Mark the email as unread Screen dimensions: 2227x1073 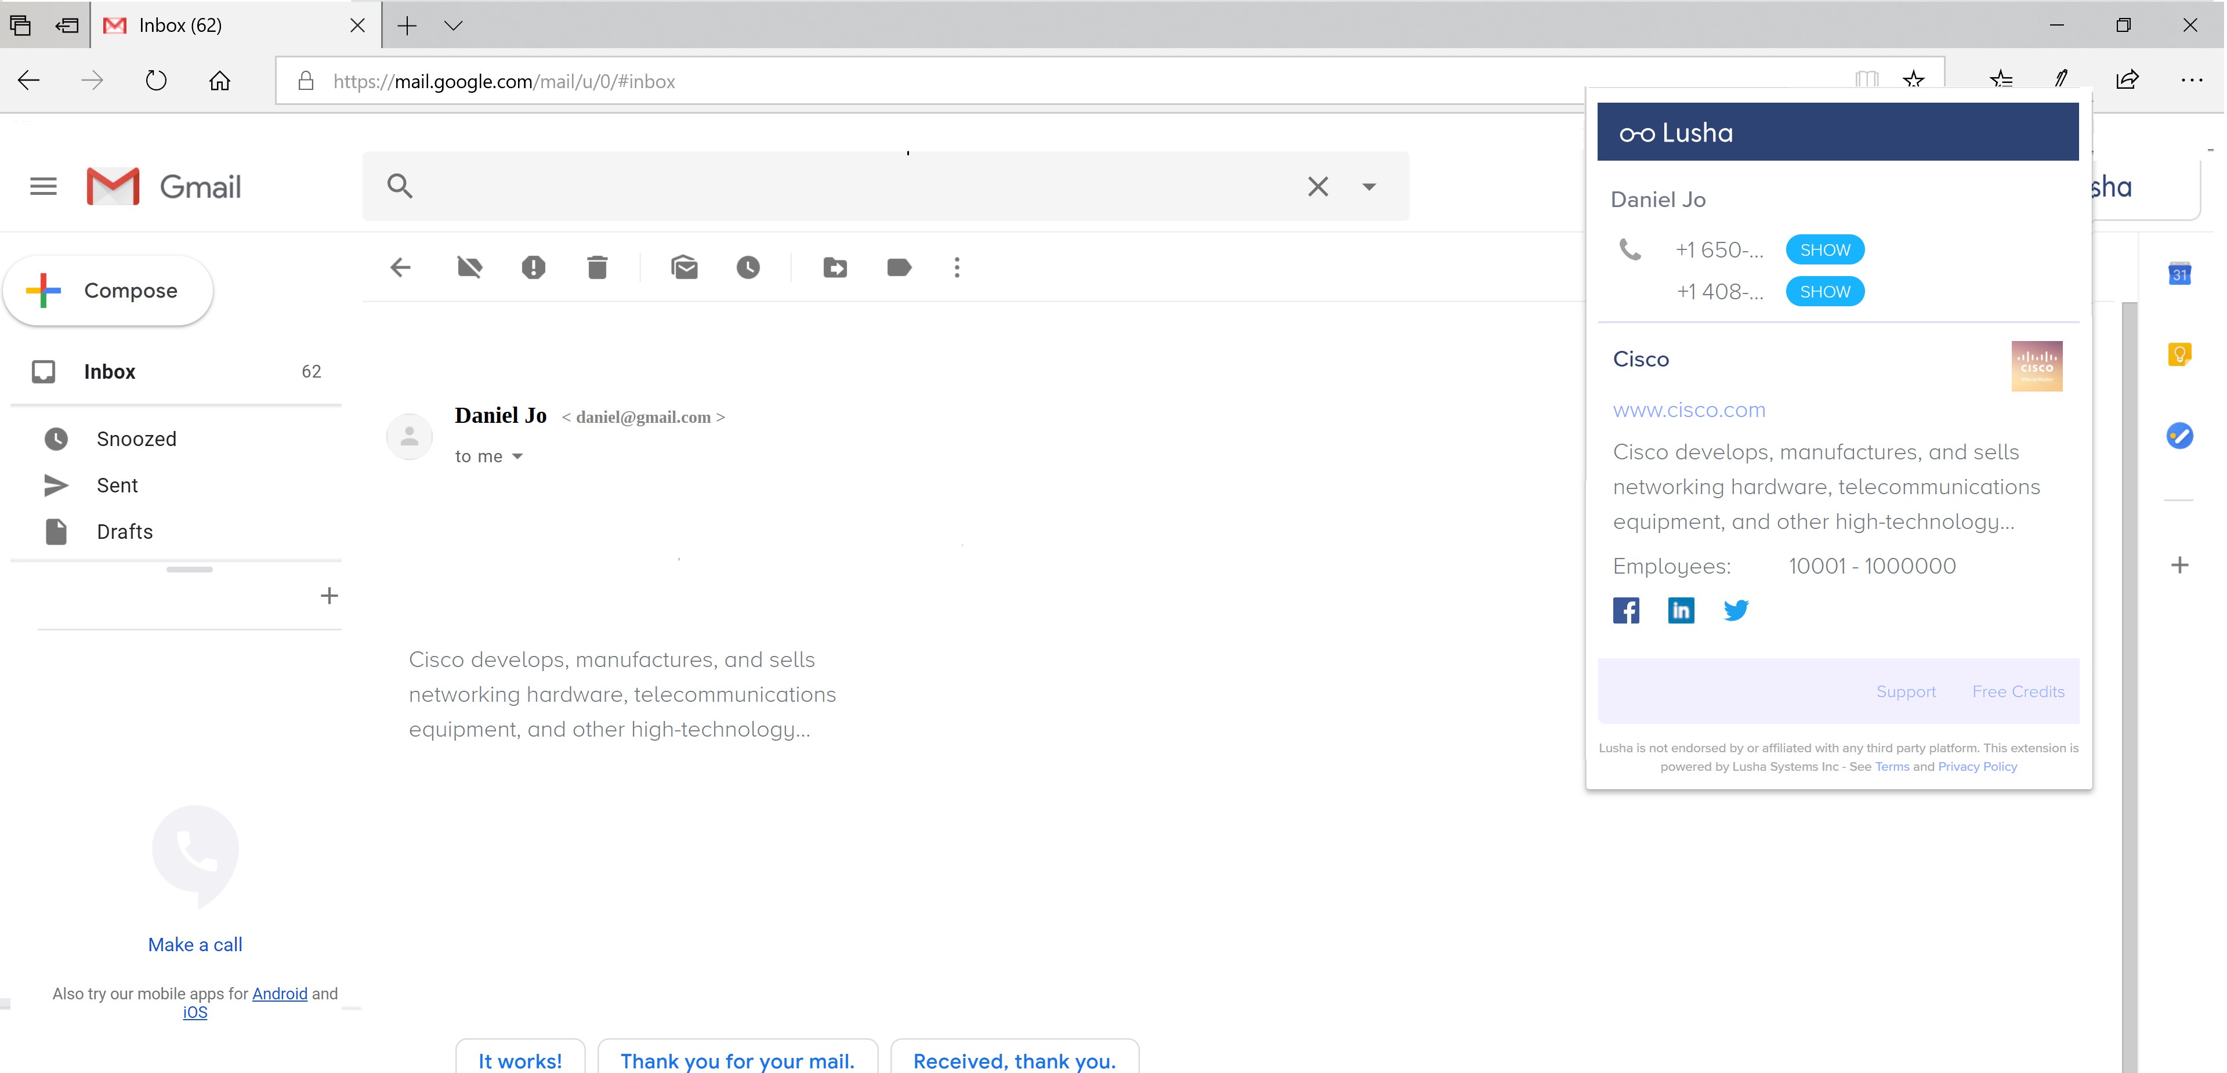click(x=684, y=268)
